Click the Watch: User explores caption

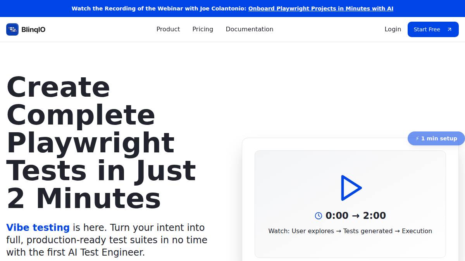pos(350,231)
